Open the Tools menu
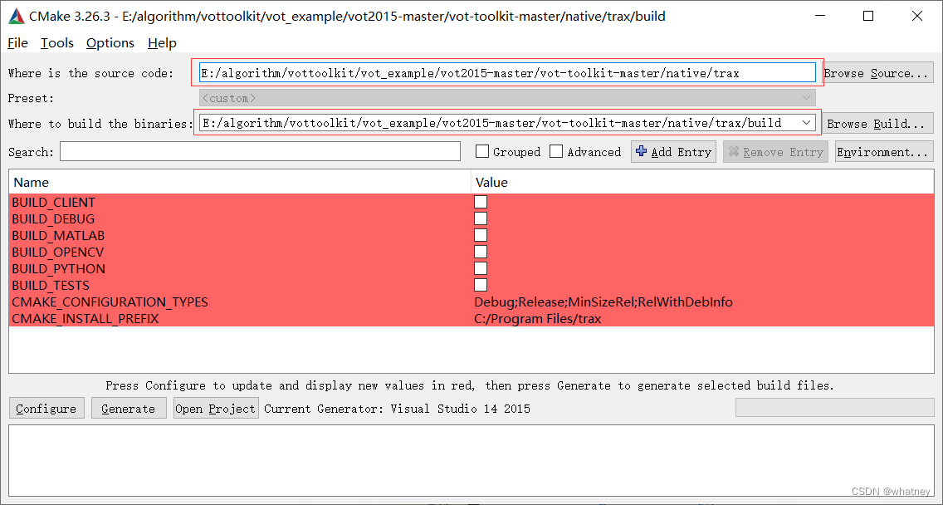Screen dimensions: 943x505 click(x=57, y=42)
